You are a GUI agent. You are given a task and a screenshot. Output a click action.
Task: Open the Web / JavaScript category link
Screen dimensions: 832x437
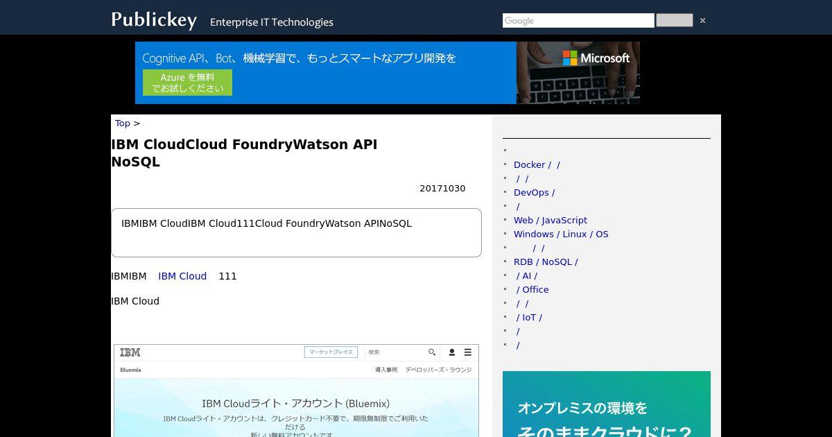(x=551, y=220)
